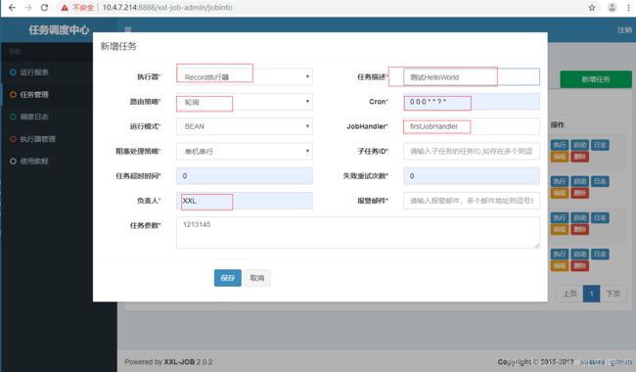The width and height of the screenshot is (636, 372).
Task: Bookmark this page with the star icon
Action: pos(592,7)
